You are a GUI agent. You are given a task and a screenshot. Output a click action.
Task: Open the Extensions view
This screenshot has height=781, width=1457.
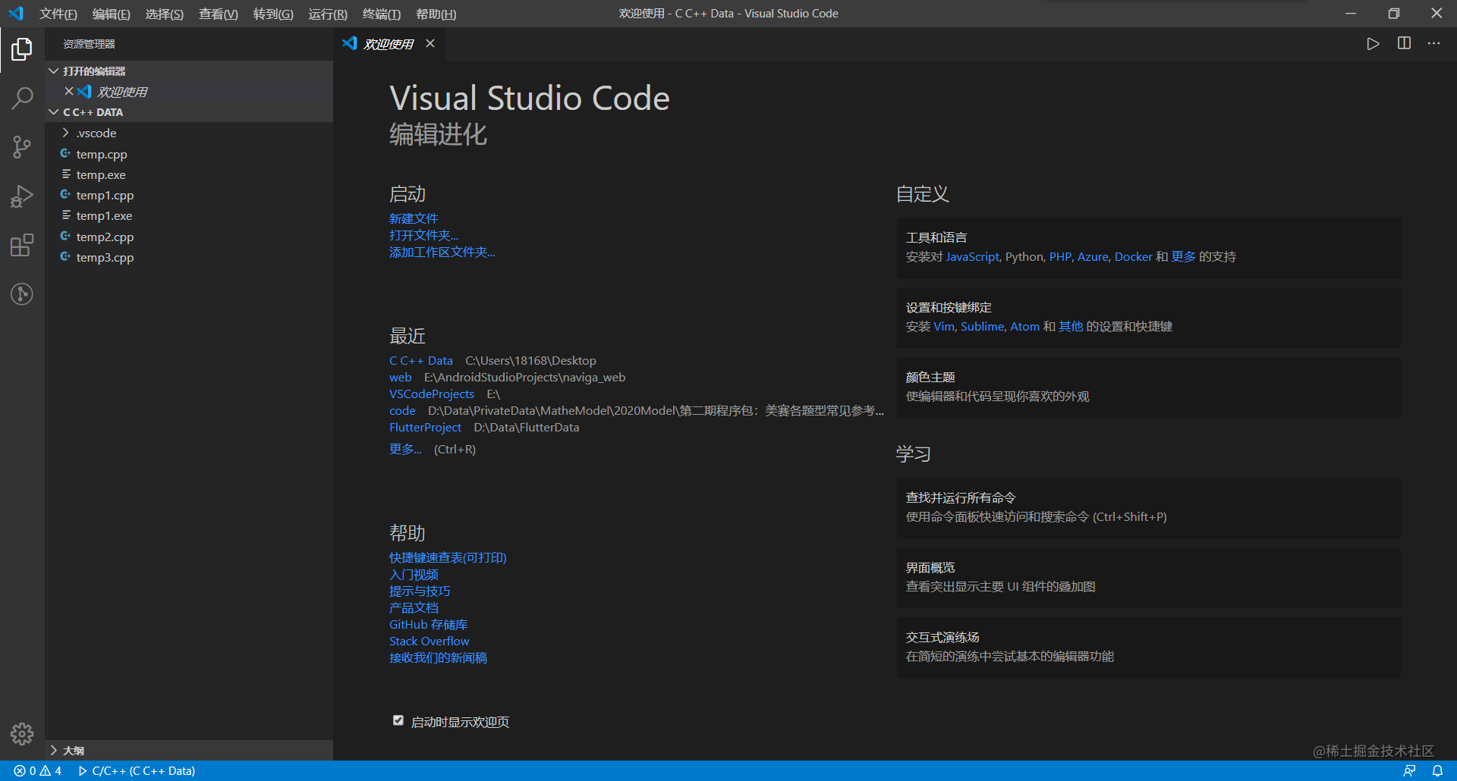pyautogui.click(x=22, y=245)
